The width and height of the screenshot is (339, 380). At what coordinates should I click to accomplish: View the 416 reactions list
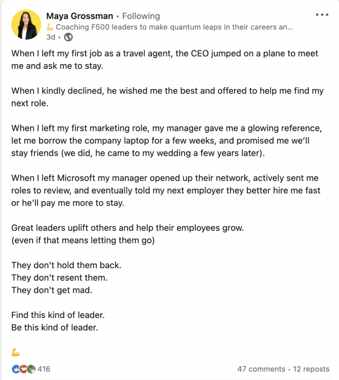(44, 369)
